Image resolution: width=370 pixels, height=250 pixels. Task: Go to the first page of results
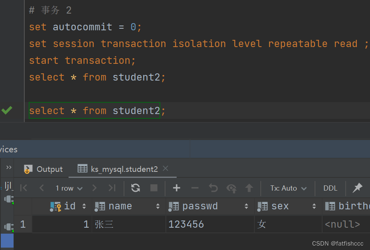coord(24,188)
